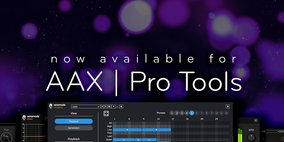Click the Low row label
This screenshot has width=284, height=142.
click(x=110, y=130)
